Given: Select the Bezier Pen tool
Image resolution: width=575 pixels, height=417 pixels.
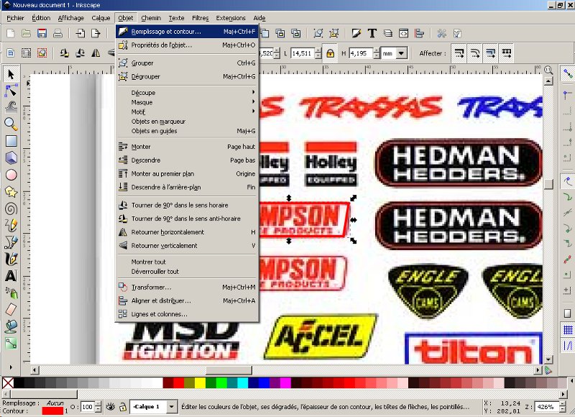Looking at the screenshot, I should click(x=11, y=242).
